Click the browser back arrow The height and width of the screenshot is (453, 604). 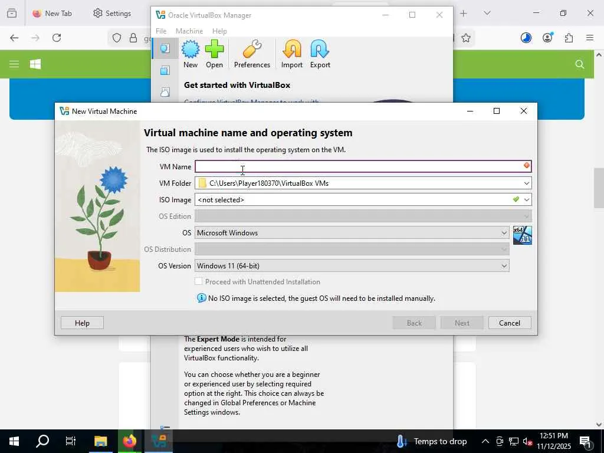coord(14,38)
